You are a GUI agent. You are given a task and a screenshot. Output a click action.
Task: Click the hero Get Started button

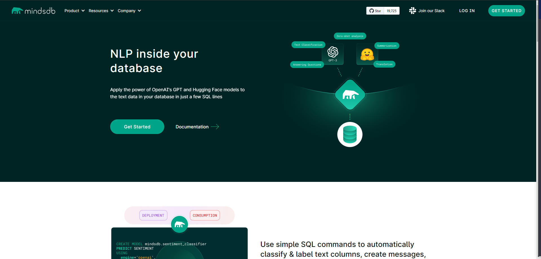coord(137,127)
